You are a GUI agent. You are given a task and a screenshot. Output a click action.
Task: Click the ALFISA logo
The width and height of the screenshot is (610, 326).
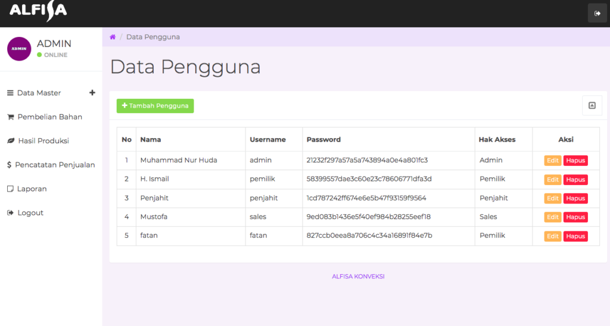pos(38,11)
